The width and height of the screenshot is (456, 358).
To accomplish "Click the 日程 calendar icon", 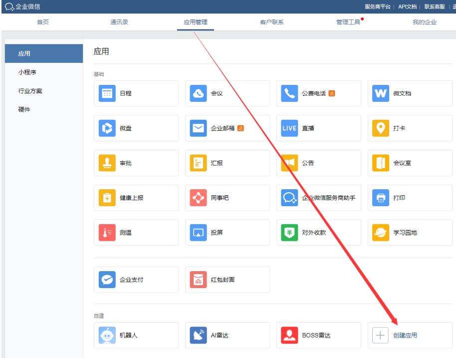I will [107, 93].
